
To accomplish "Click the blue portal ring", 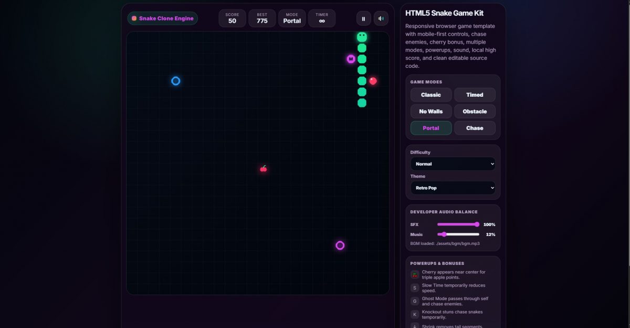I will coord(176,81).
